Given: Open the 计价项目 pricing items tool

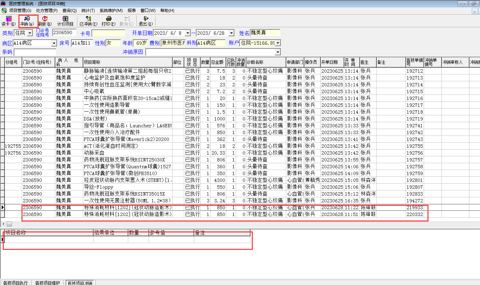Looking at the screenshot, I should 65,21.
